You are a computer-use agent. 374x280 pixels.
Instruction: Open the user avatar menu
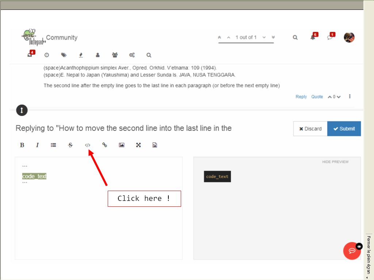(x=349, y=38)
